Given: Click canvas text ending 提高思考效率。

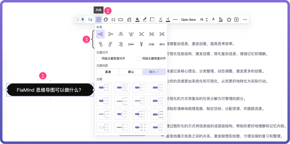Looking at the screenshot, I should pyautogui.click(x=201, y=44).
